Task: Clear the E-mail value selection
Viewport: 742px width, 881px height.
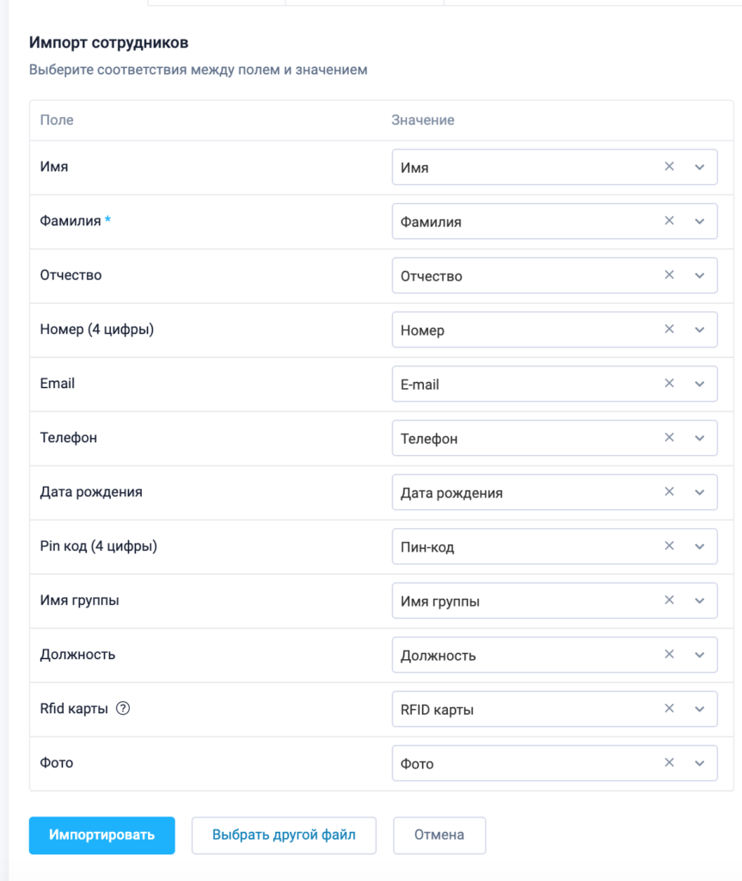Action: [x=669, y=384]
